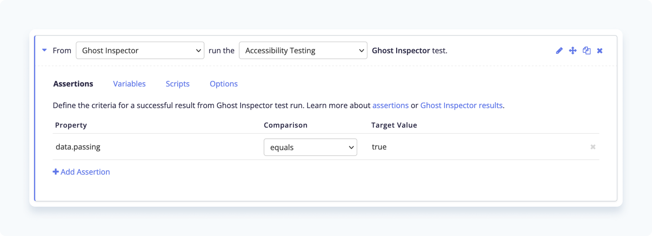The height and width of the screenshot is (236, 652).
Task: Open the Options tab
Action: click(224, 84)
